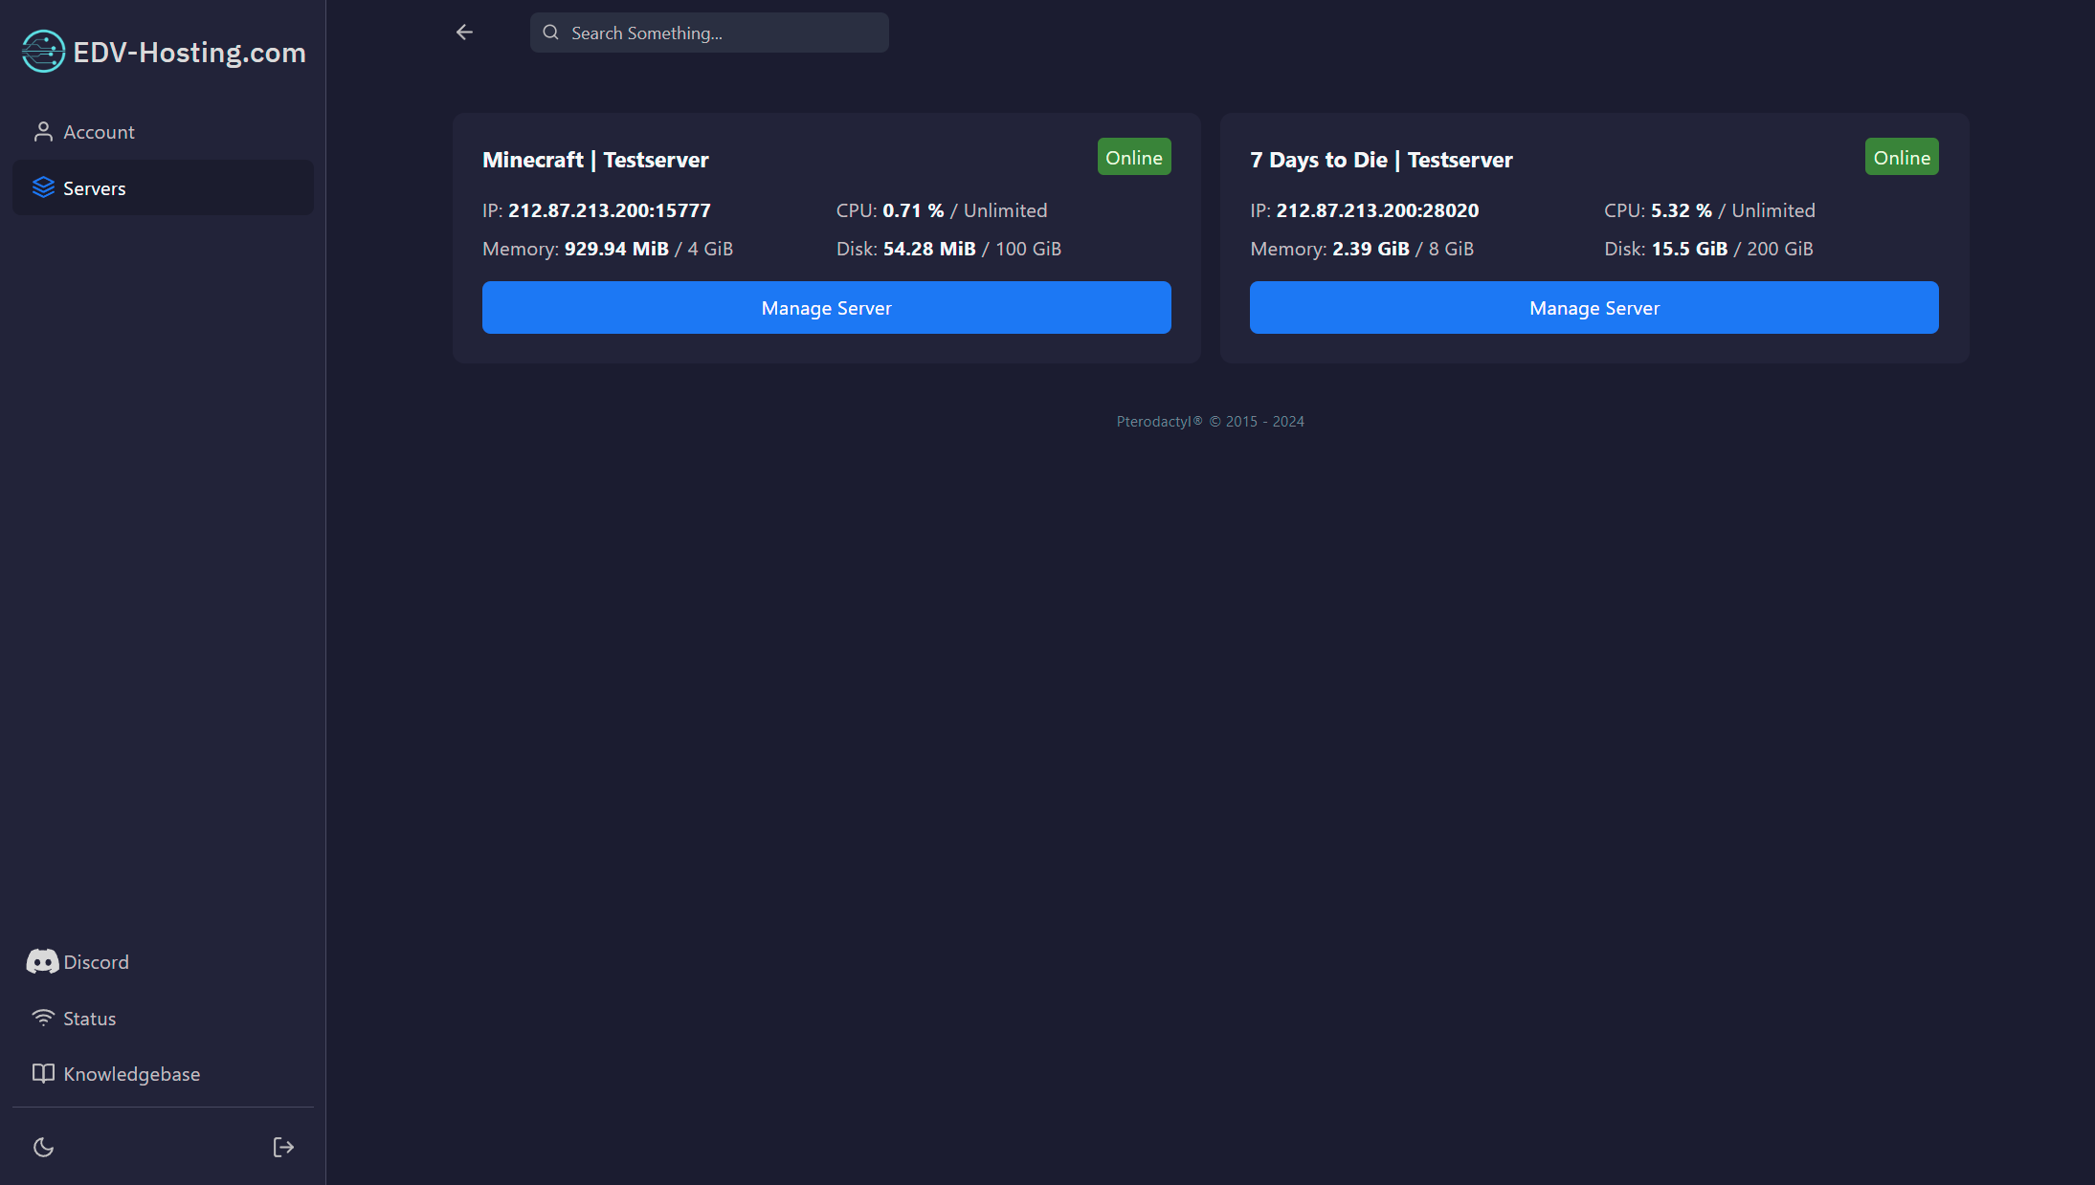Open the Pterodactyl copyright link
Image resolution: width=2095 pixels, height=1185 pixels.
[x=1210, y=422]
